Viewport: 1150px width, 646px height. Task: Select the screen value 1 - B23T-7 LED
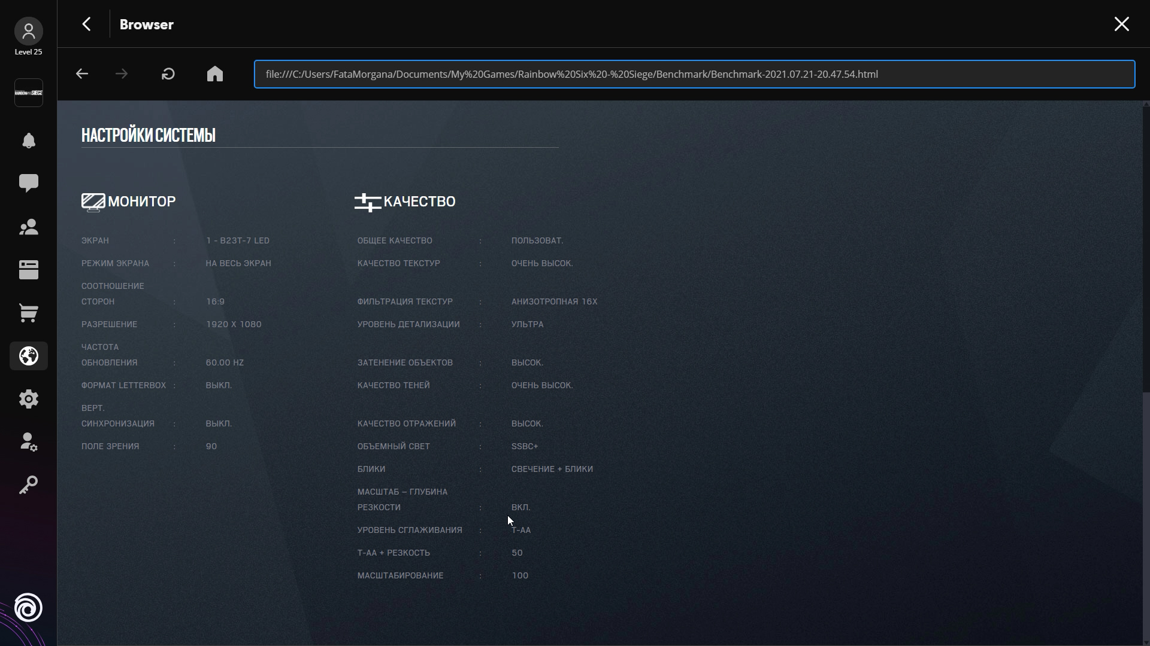coord(238,240)
